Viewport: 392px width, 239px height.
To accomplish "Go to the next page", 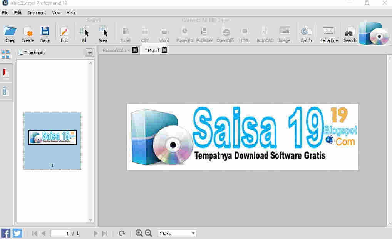I will [x=95, y=234].
